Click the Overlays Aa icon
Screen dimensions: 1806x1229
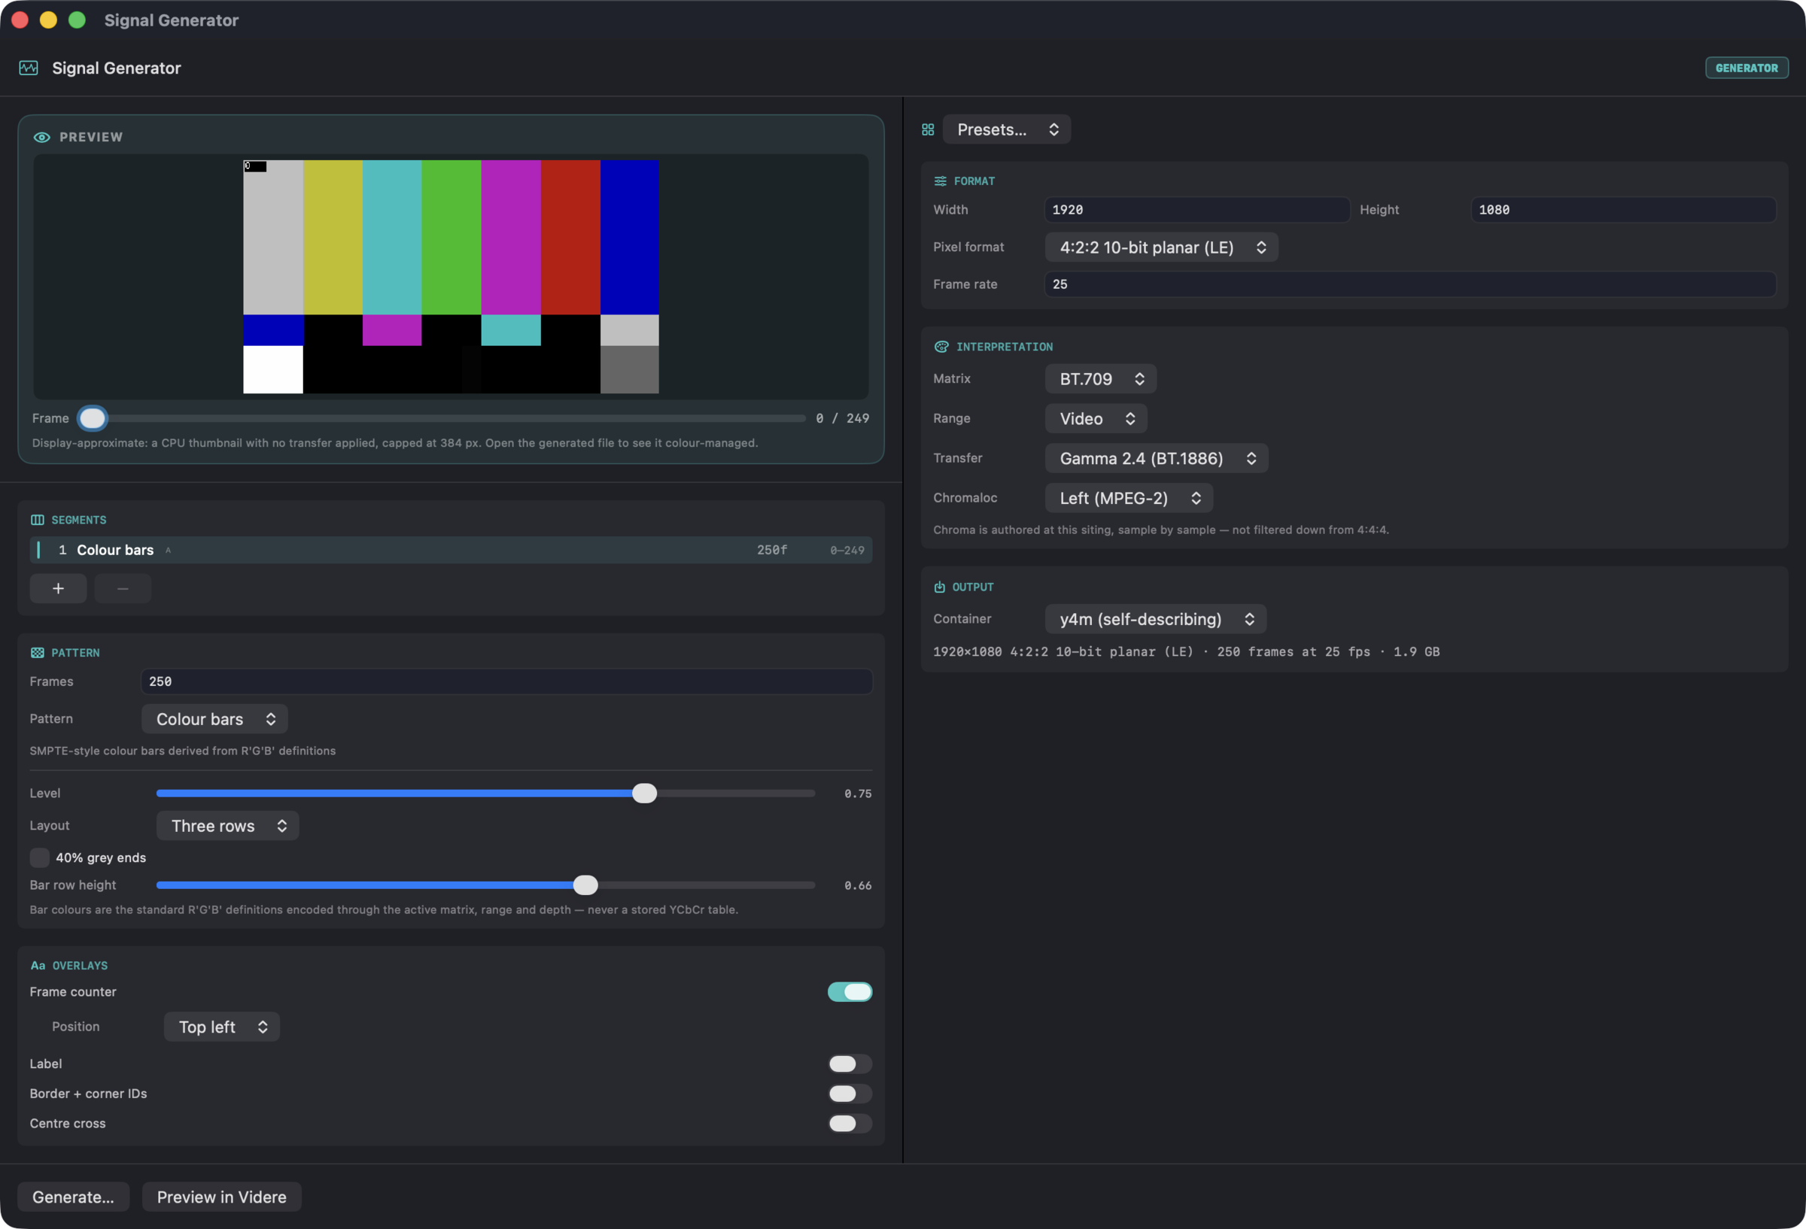[38, 966]
